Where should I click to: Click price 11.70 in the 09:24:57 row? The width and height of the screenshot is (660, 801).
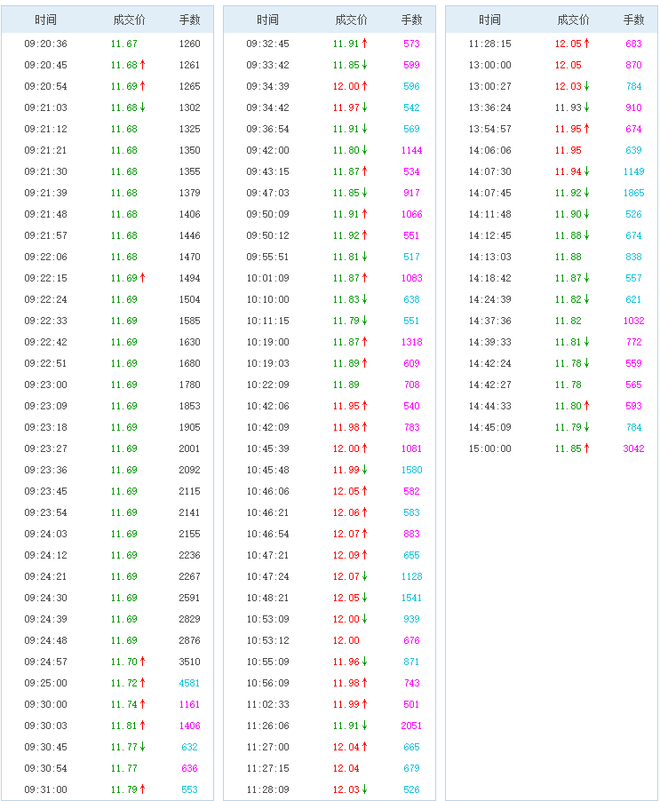[x=124, y=662]
